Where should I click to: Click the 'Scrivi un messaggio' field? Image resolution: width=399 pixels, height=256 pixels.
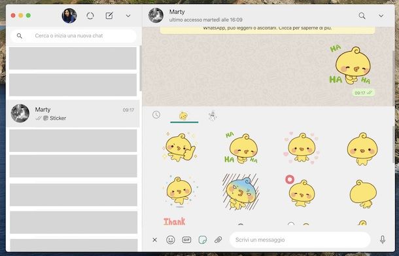[x=300, y=240]
